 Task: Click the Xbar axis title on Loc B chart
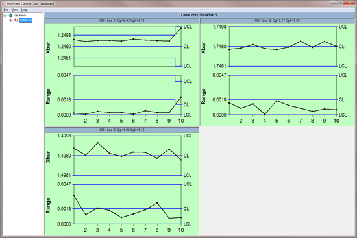click(203, 47)
